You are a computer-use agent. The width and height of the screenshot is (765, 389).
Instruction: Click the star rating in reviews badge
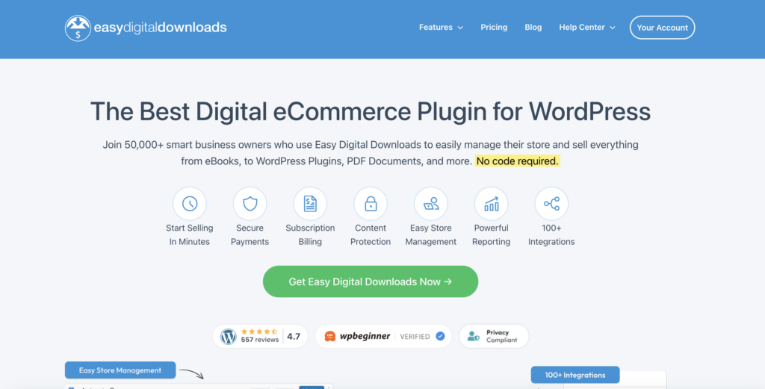pos(259,332)
